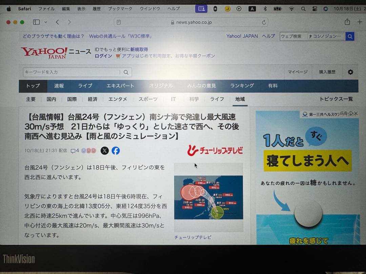
Task: Switch to the 国際 news tab
Action: tap(72, 99)
